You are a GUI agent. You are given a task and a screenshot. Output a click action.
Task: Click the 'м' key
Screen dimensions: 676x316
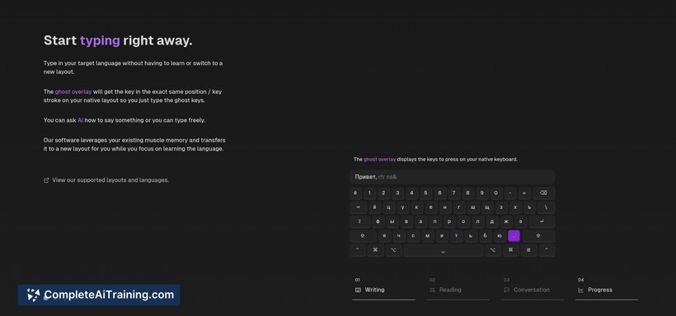coord(427,236)
